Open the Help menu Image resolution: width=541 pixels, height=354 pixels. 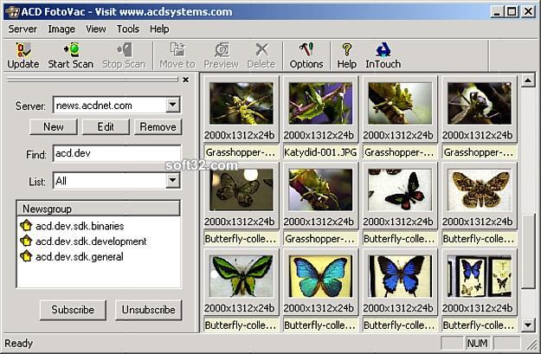click(159, 29)
